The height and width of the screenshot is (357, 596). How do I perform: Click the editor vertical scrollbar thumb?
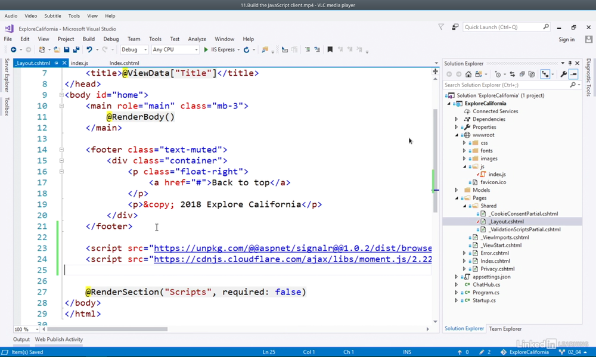pyautogui.click(x=435, y=161)
